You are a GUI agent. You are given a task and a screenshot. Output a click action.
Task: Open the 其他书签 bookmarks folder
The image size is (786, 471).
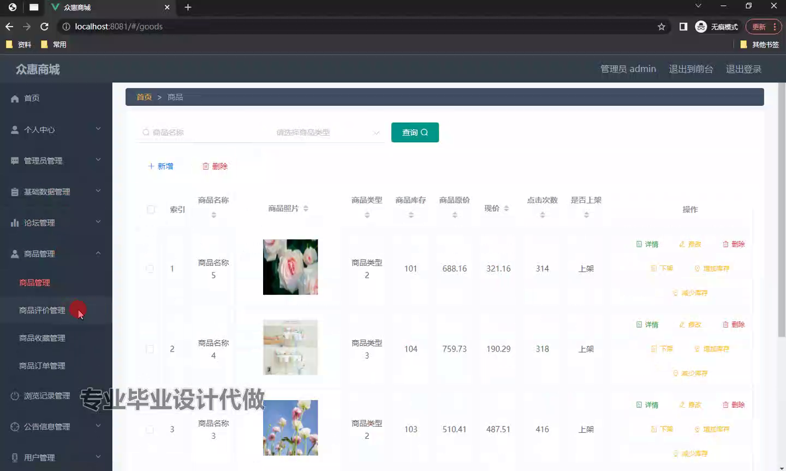point(760,45)
